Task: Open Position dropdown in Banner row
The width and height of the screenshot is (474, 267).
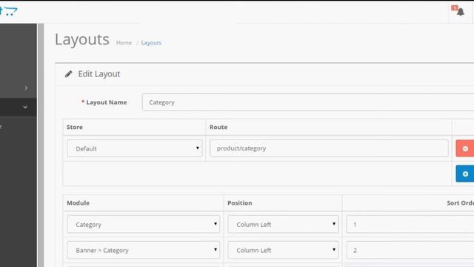Action: (283, 250)
